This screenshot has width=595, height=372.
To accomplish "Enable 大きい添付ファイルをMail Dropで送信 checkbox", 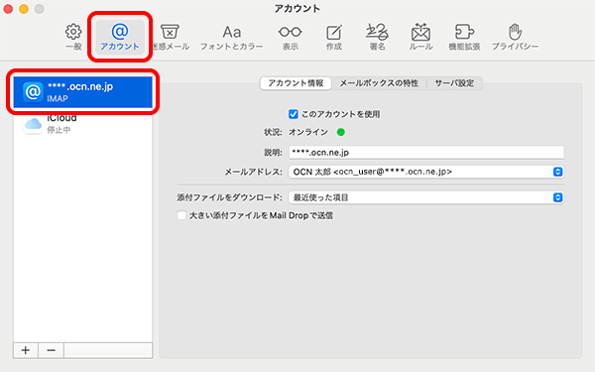I will point(181,215).
